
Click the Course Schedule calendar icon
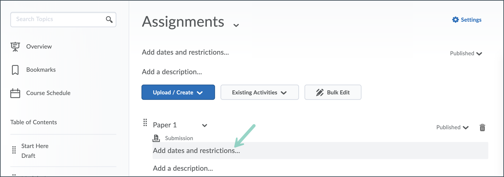(x=15, y=93)
